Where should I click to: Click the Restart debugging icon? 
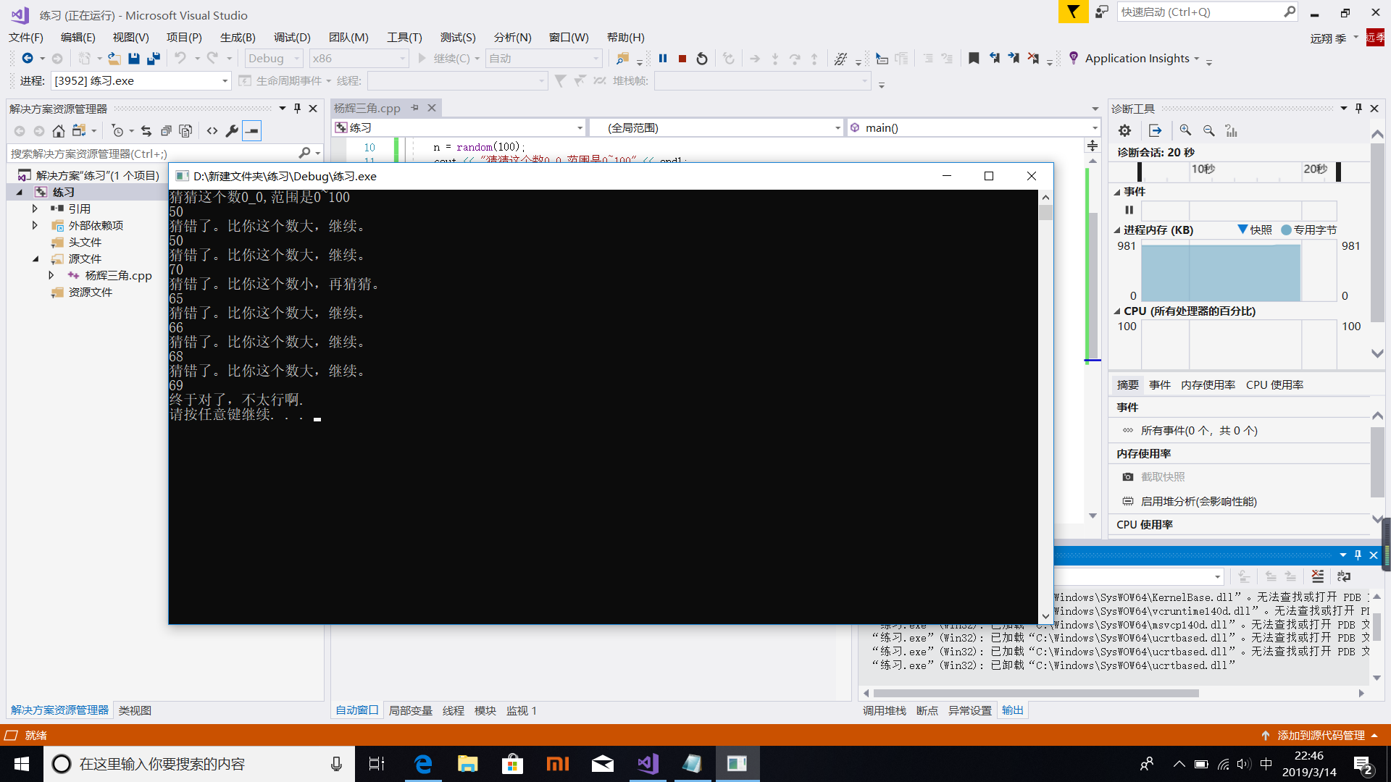click(701, 59)
